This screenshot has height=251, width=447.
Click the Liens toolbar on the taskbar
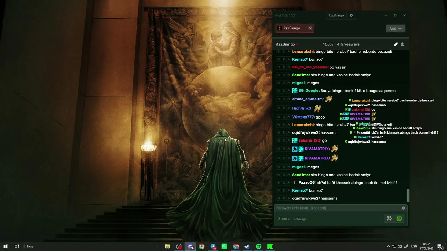[x=30, y=246]
